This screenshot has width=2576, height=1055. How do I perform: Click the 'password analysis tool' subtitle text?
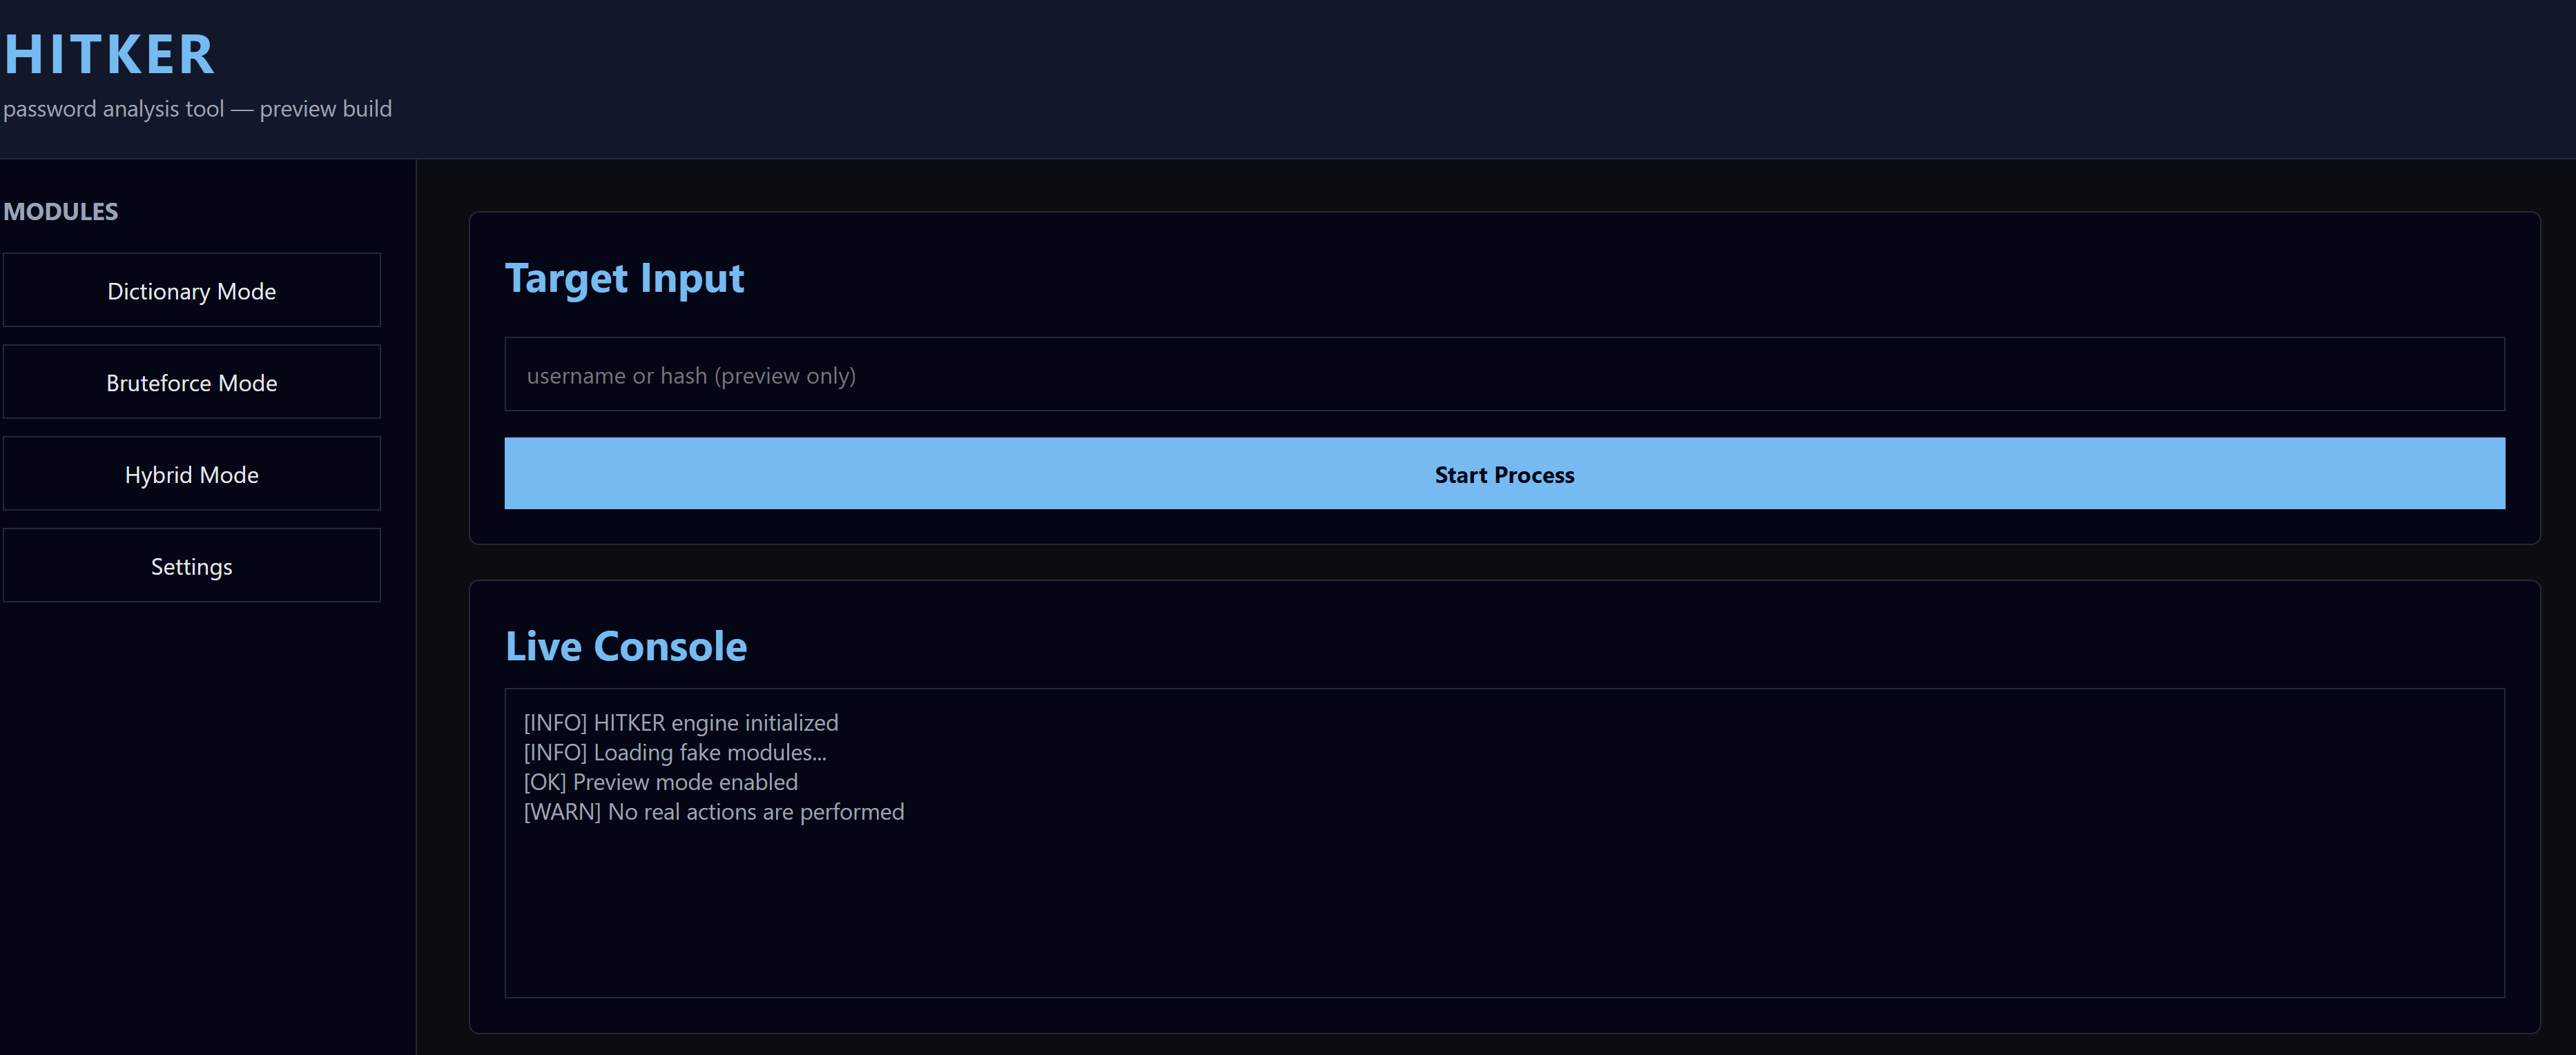point(197,109)
